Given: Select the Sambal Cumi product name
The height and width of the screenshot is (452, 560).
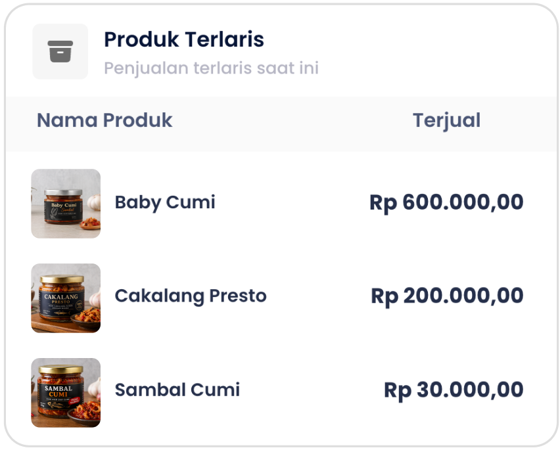Looking at the screenshot, I should pyautogui.click(x=177, y=389).
